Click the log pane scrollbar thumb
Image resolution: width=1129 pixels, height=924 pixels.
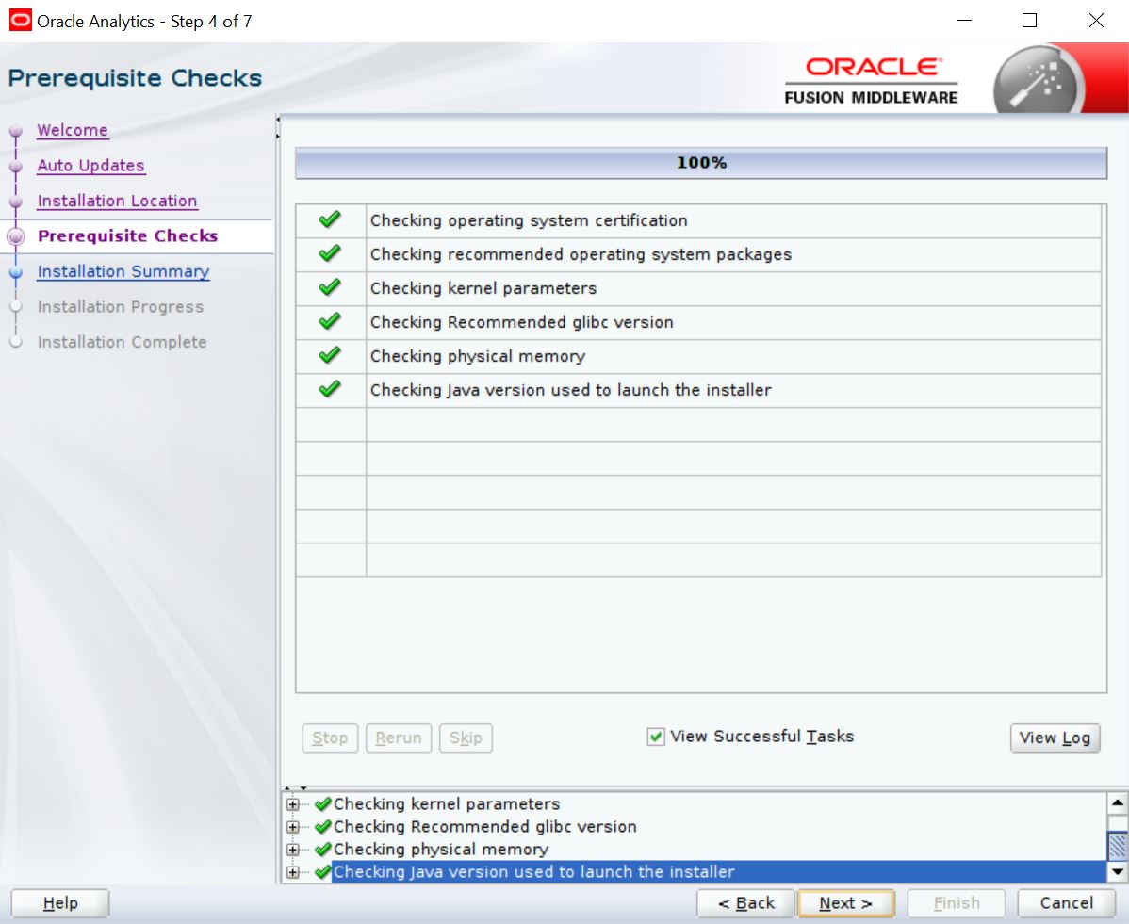pyautogui.click(x=1118, y=844)
